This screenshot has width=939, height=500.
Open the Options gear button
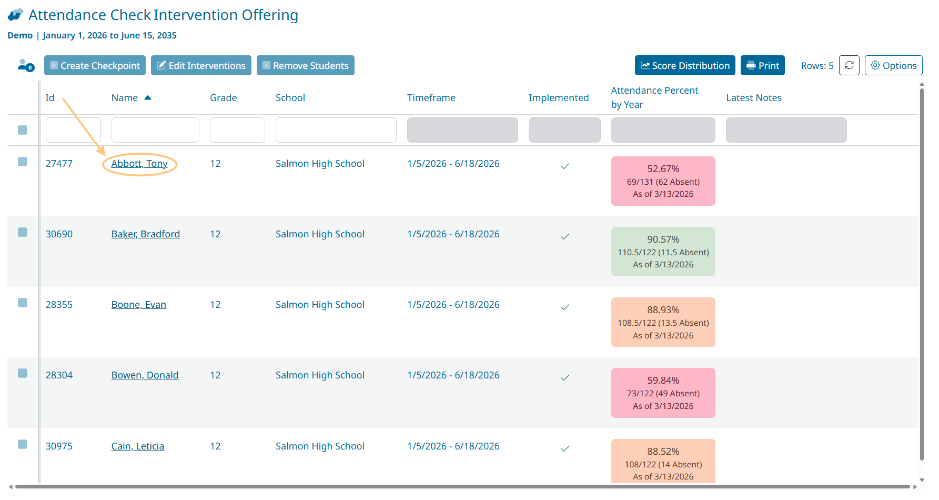coord(893,65)
